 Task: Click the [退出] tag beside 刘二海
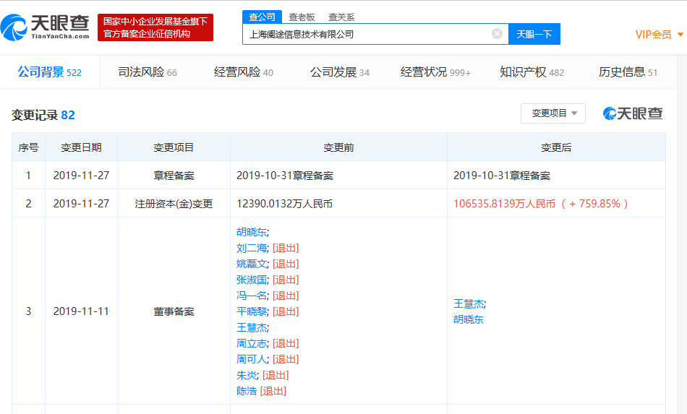[x=286, y=248]
